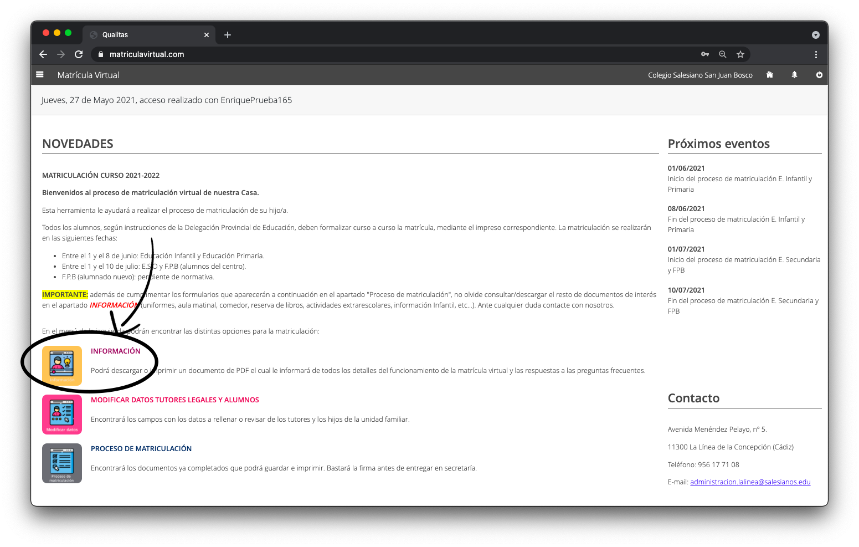Select the Qualitas browser tab
Image resolution: width=859 pixels, height=547 pixels.
pyautogui.click(x=150, y=35)
